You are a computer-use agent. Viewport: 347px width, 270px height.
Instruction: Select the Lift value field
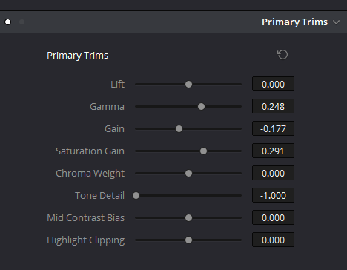tap(273, 84)
